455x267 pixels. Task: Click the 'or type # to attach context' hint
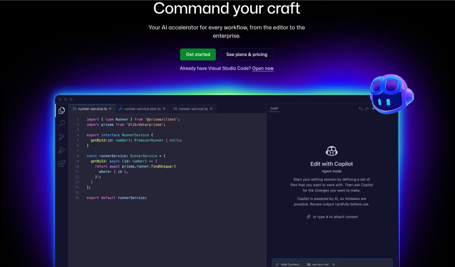[335, 217]
